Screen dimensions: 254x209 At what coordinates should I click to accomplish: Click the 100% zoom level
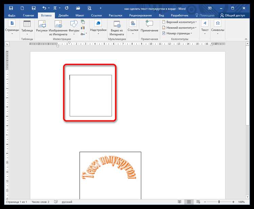241,202
